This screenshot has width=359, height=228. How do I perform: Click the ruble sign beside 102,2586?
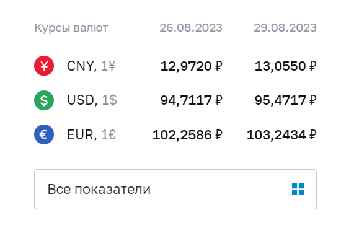[219, 134]
